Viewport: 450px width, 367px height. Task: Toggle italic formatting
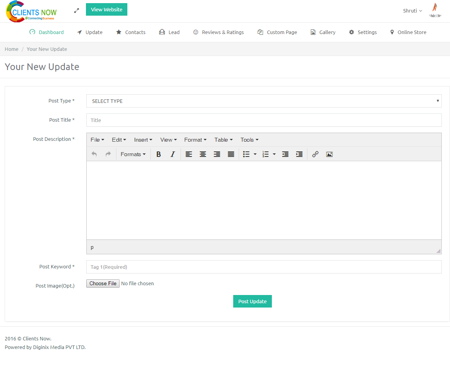[173, 154]
